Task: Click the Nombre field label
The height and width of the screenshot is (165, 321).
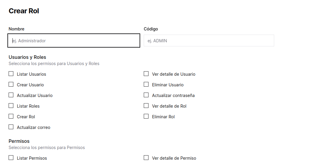Action: [x=16, y=29]
